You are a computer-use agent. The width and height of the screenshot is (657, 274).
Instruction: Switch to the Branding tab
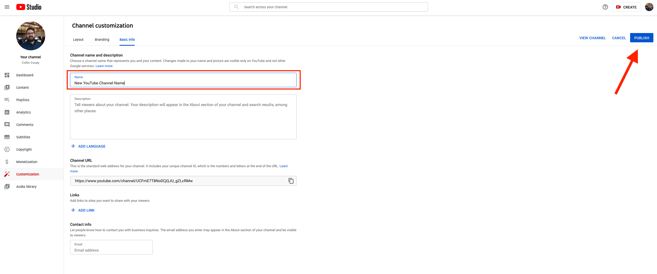pos(102,39)
